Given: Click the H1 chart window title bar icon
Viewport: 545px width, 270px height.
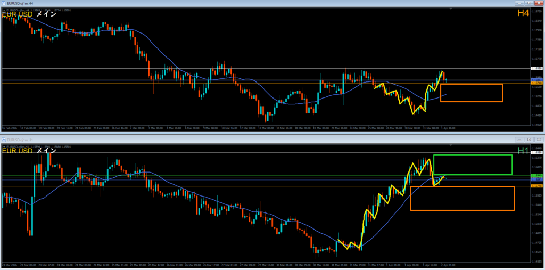Looking at the screenshot, I should click(x=4, y=139).
